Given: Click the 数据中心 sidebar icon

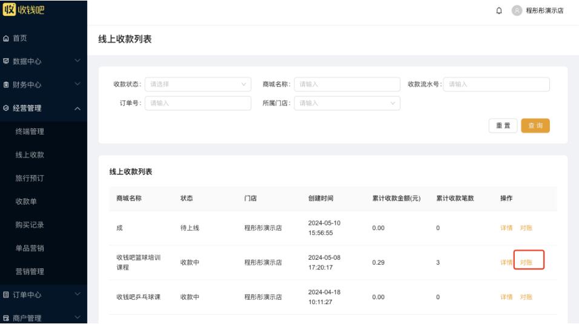Looking at the screenshot, I should tap(6, 61).
